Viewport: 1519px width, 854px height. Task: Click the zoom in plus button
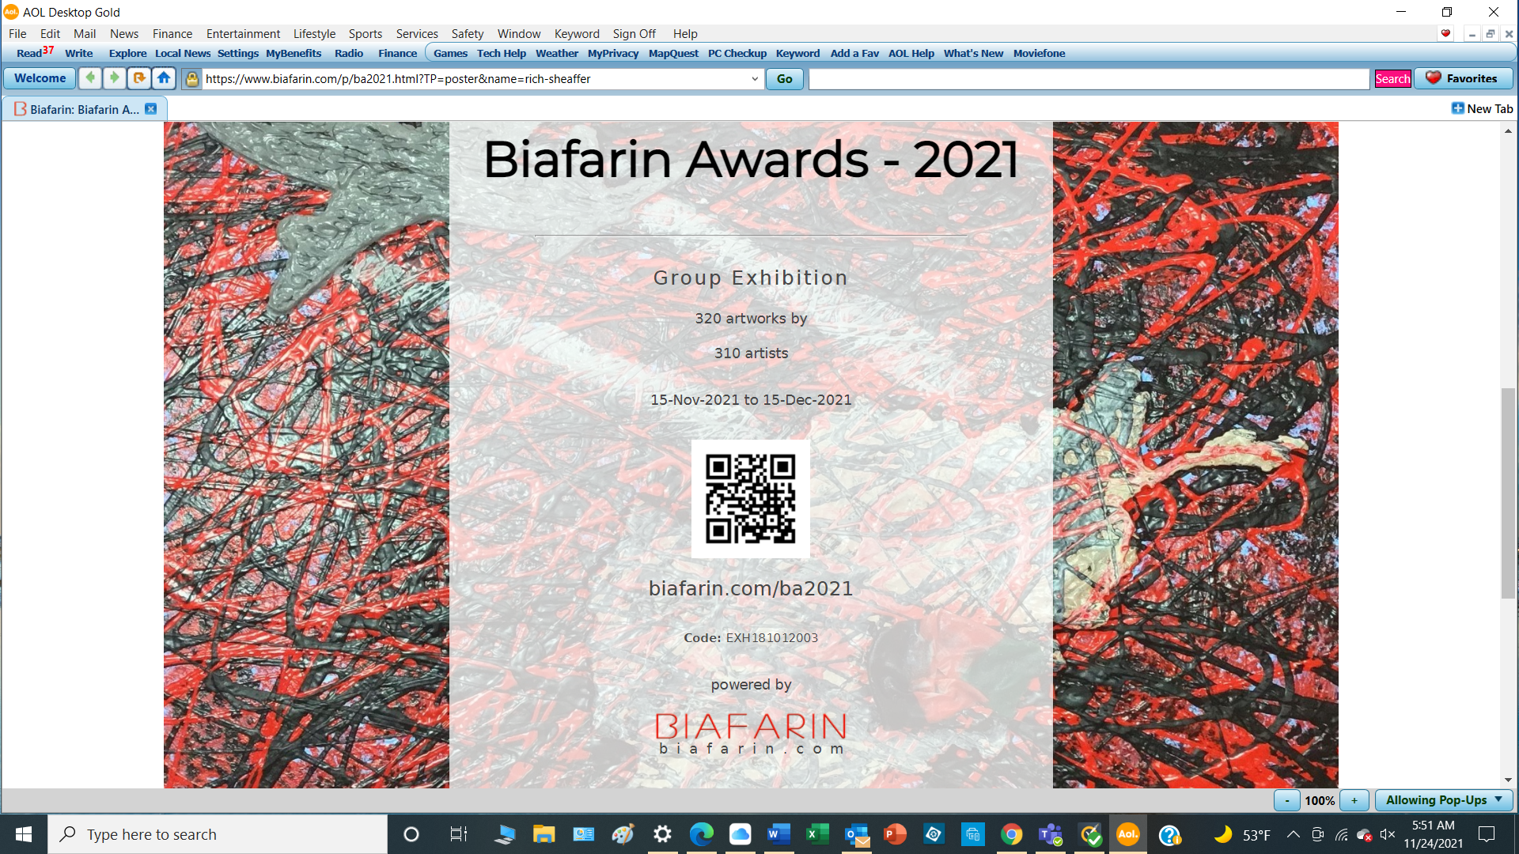[x=1354, y=800]
